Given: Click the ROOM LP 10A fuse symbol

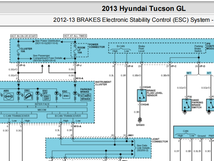Looking at the screenshot, I should point(75,50).
